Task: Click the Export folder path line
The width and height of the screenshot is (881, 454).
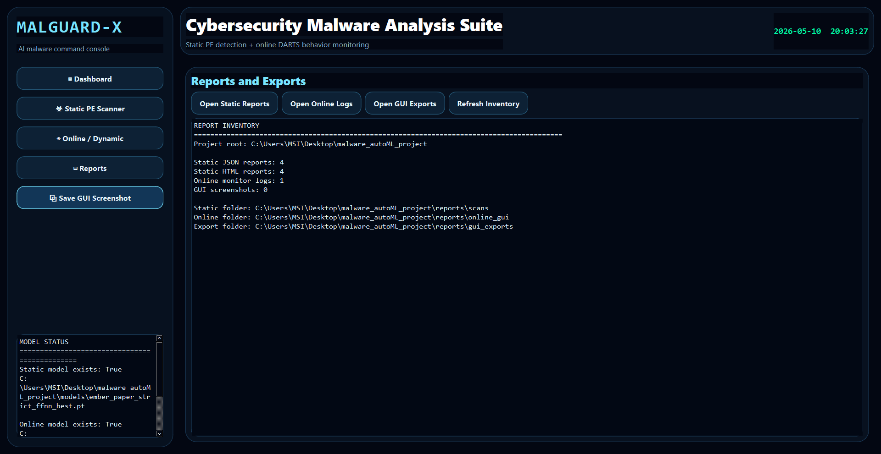Action: tap(353, 226)
